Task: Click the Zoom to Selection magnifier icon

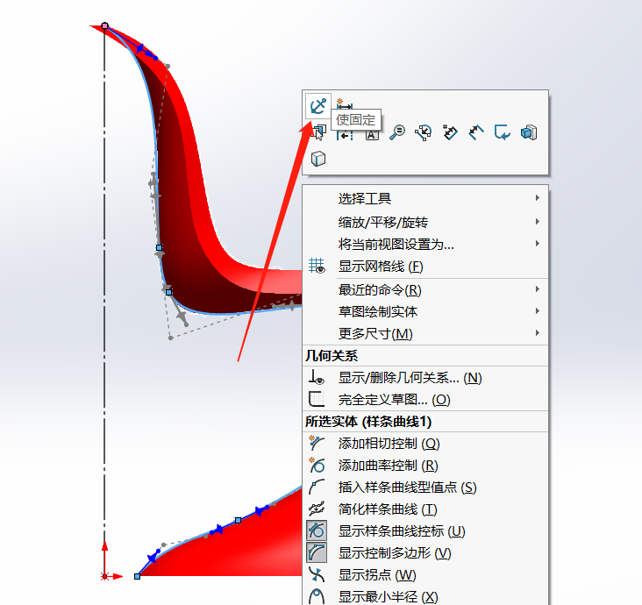Action: click(x=396, y=132)
